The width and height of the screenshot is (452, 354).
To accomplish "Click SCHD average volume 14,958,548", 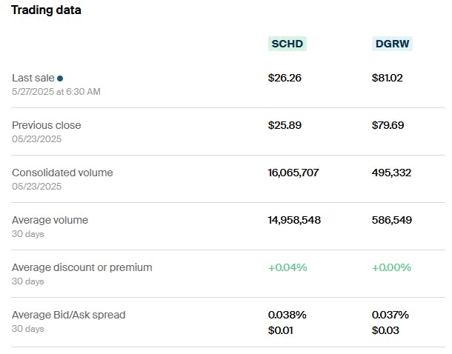I will click(294, 220).
